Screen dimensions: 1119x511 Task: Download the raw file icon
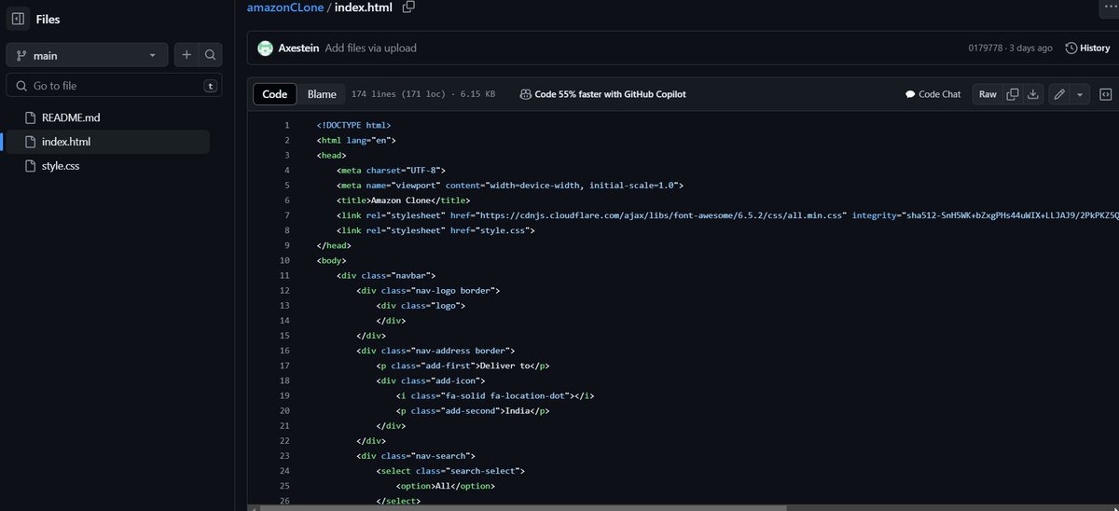click(1033, 94)
